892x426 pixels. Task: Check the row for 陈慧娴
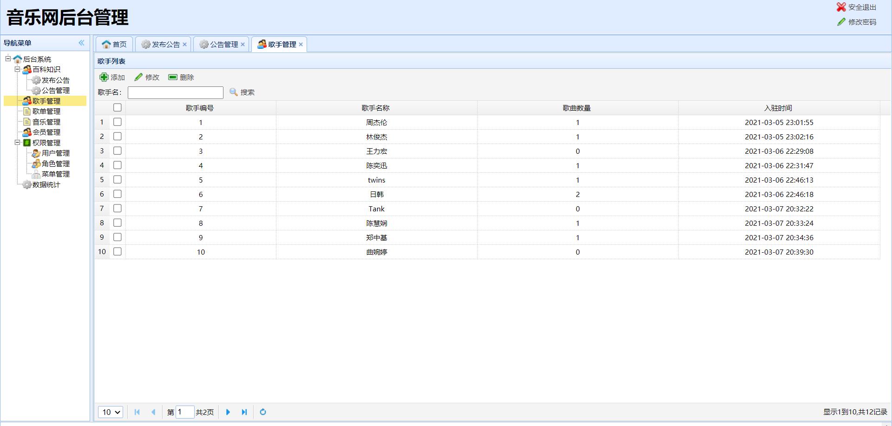[x=118, y=223]
